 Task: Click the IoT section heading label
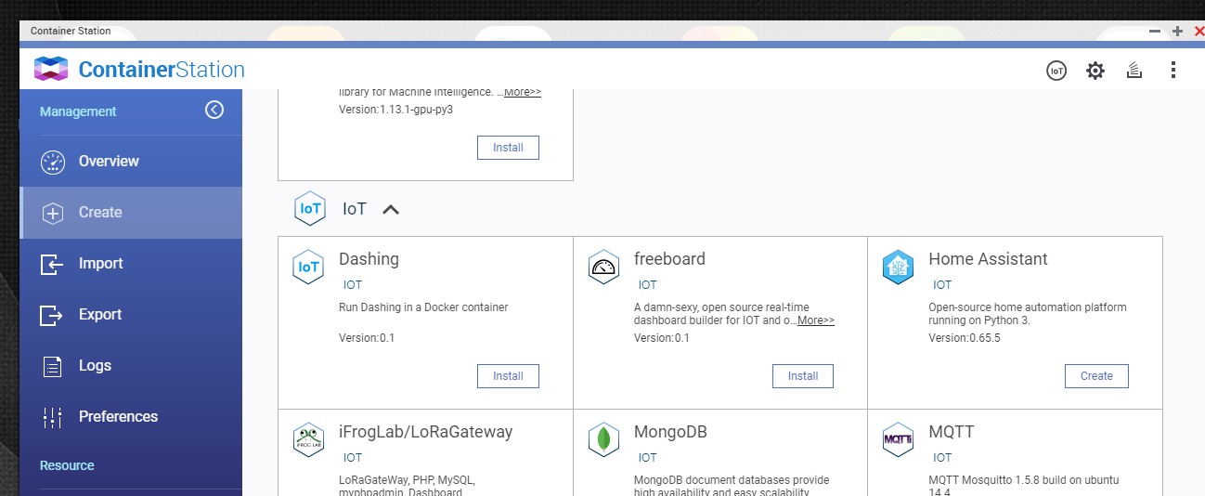coord(355,209)
